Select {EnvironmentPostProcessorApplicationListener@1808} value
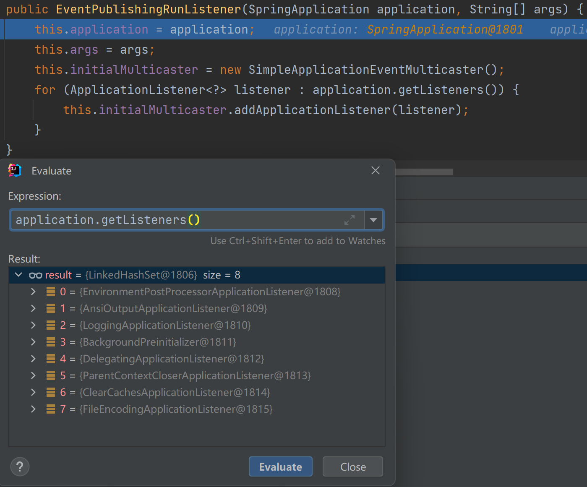Screen dimensions: 587x487 coord(210,292)
